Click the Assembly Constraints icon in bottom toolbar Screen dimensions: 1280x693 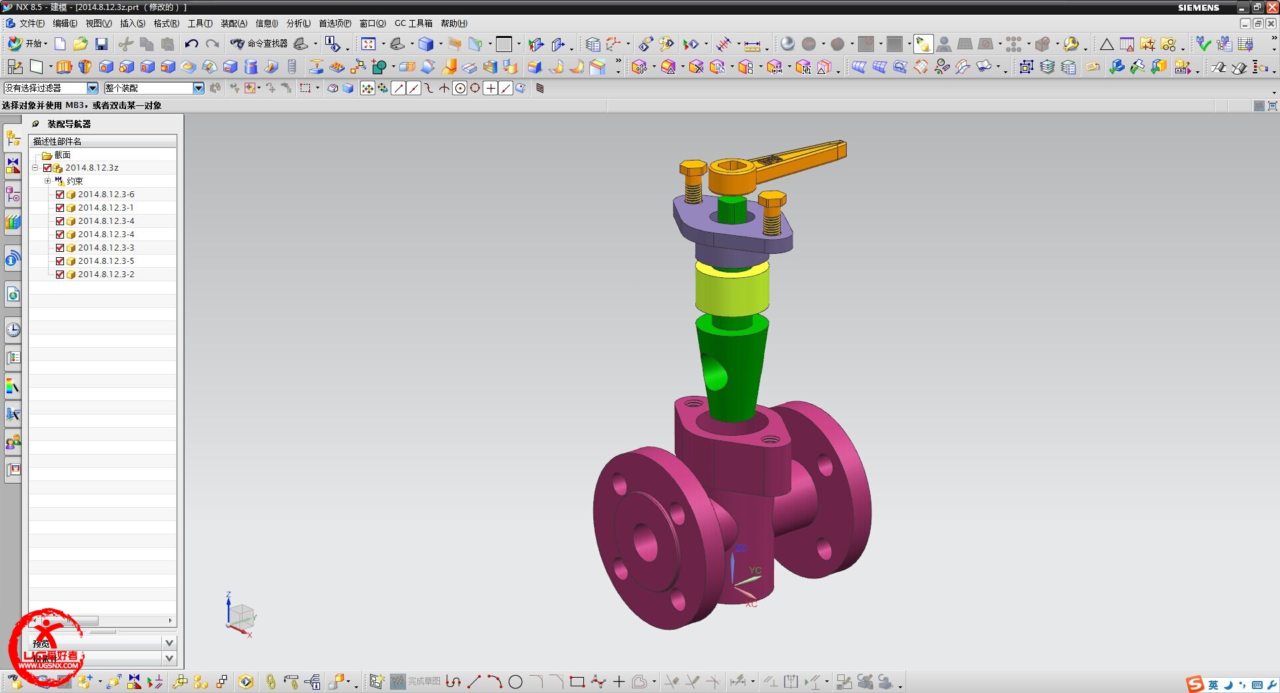(x=134, y=682)
